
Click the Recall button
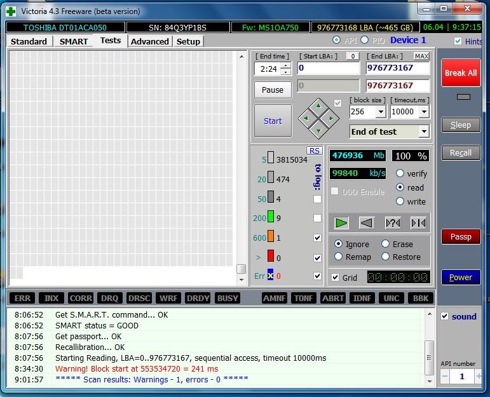pos(461,152)
